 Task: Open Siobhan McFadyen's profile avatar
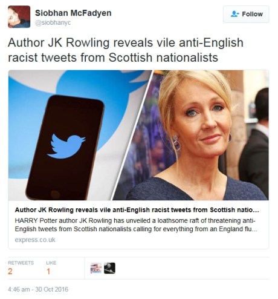coord(19,17)
